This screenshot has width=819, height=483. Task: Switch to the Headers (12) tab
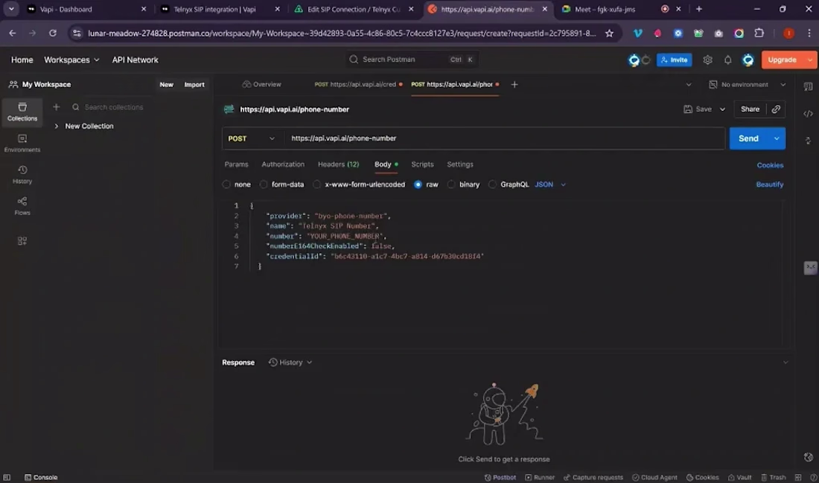(338, 164)
